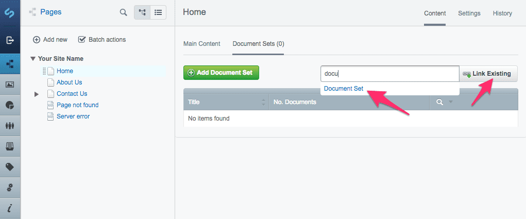
Task: Collapse the Your Site Name tree
Action: tap(33, 59)
